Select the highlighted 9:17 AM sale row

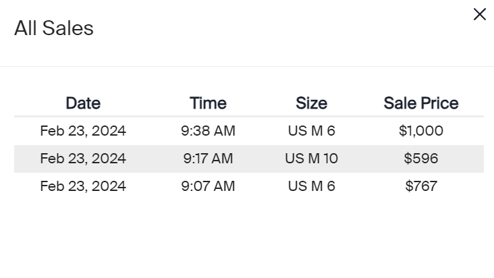pos(249,159)
